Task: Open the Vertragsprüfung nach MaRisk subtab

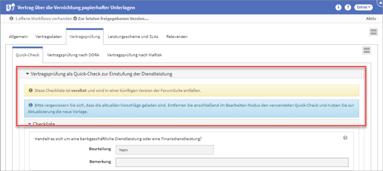Action: (134, 55)
